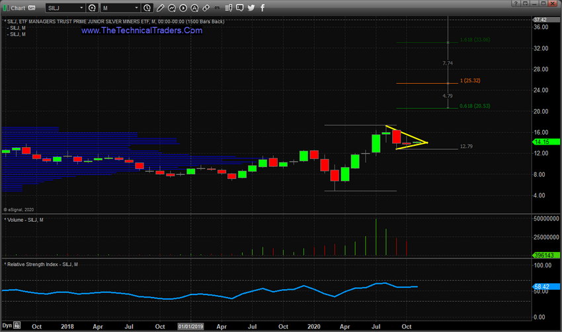Click the TheTechnicalTraders.Com link text
562x332 pixels.
coord(141,31)
